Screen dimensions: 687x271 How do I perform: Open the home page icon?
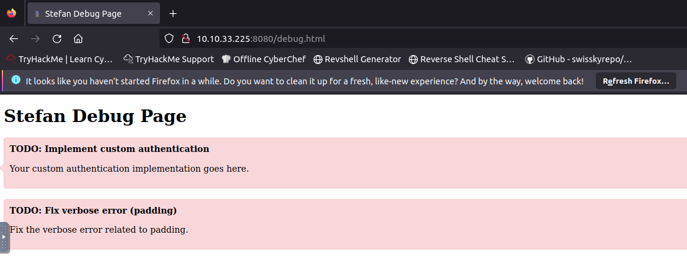[78, 39]
